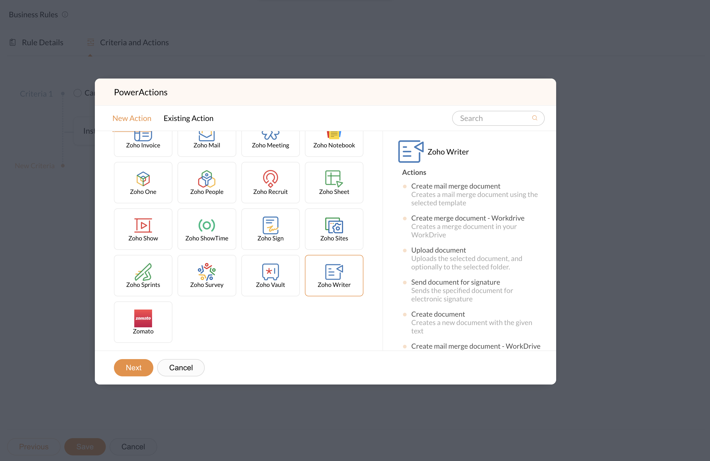Pick the Zoho Recruit app
Image resolution: width=710 pixels, height=461 pixels.
(x=270, y=182)
